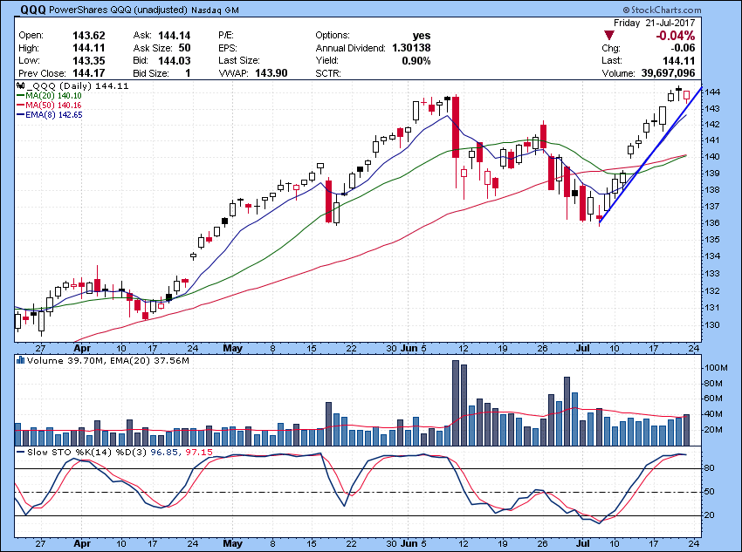The width and height of the screenshot is (742, 552).
Task: Click the Chg value -0.06
Action: [x=684, y=48]
